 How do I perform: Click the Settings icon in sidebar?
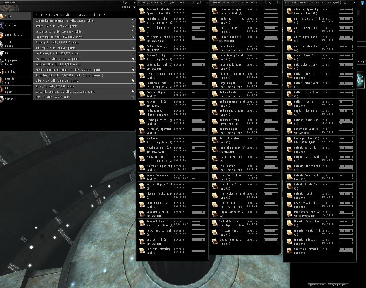2,99
